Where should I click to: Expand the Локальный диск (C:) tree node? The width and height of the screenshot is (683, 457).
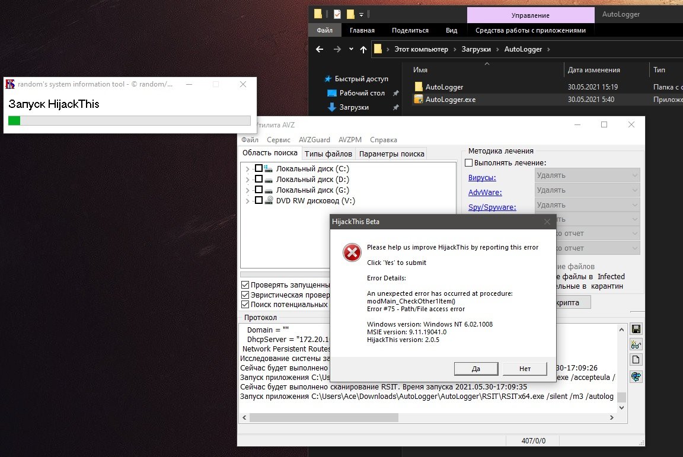point(247,169)
